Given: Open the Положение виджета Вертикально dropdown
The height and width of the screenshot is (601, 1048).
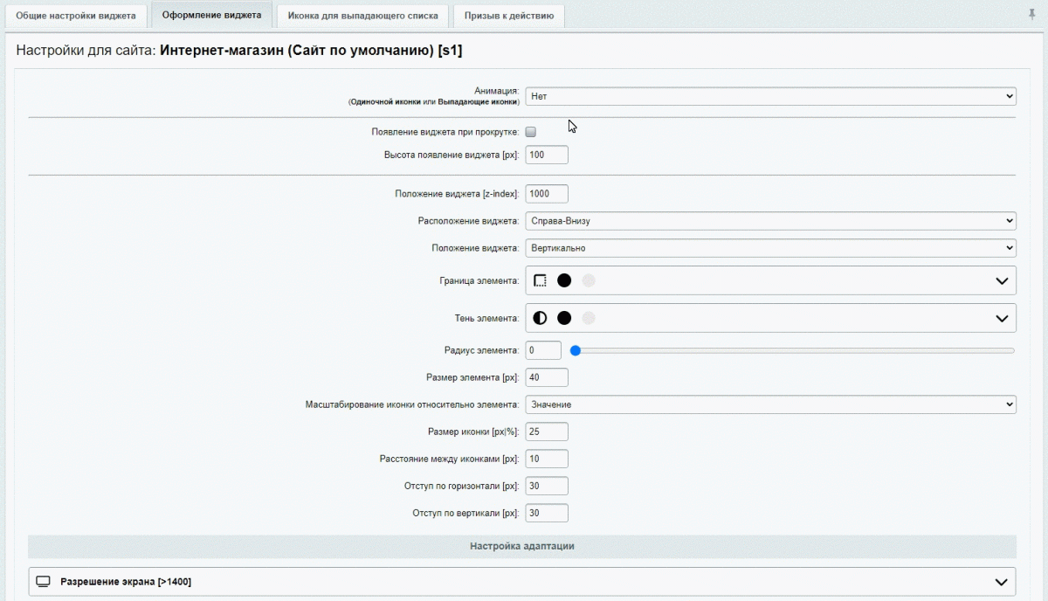Looking at the screenshot, I should (770, 248).
